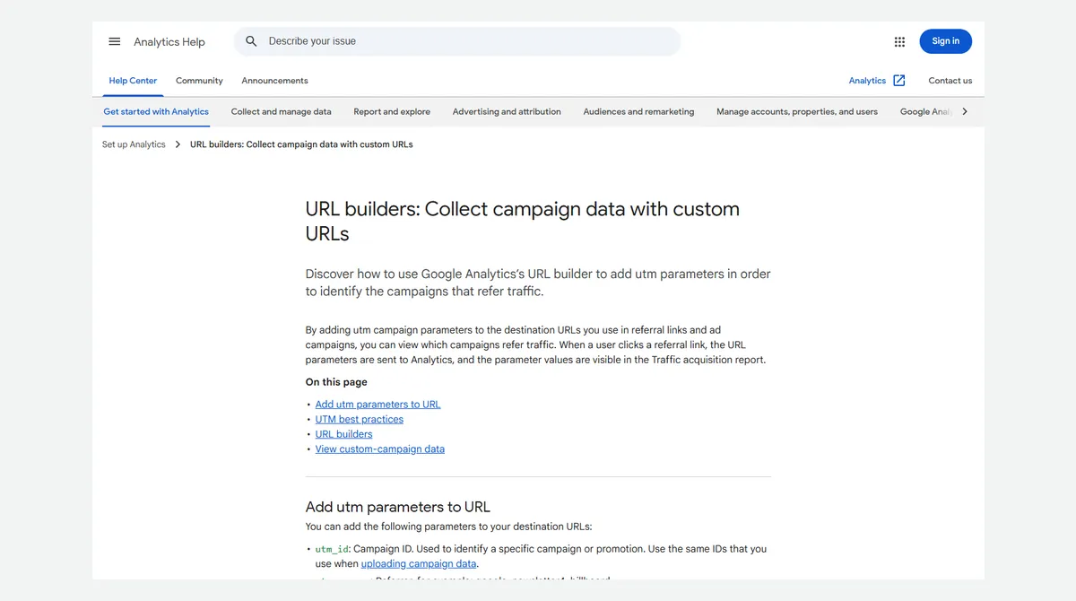The height and width of the screenshot is (601, 1076).
Task: Open the Announcements tab
Action: 274,81
